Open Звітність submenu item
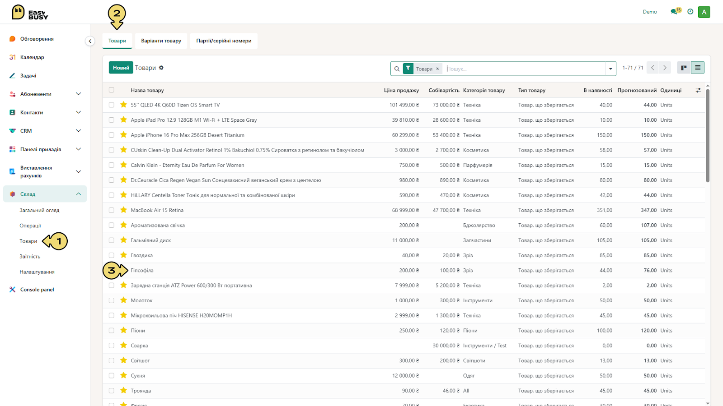Viewport: 723px width, 406px height. click(x=30, y=256)
